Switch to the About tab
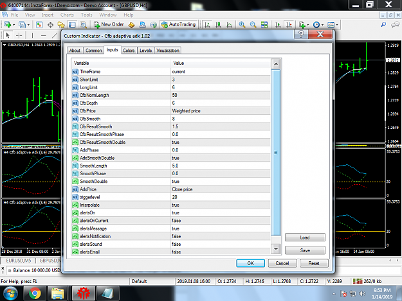Viewport: 402px width, 301px height. tap(75, 50)
